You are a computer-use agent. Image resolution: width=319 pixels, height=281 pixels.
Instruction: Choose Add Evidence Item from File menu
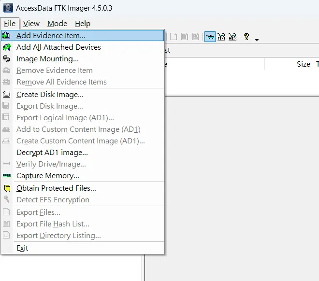tap(82, 36)
